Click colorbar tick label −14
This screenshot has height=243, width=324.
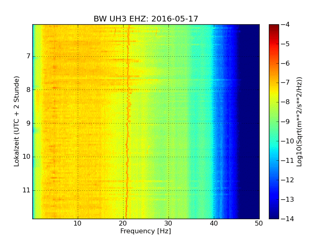(288, 219)
